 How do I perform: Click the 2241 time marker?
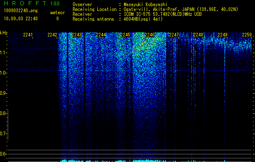click(x=28, y=35)
